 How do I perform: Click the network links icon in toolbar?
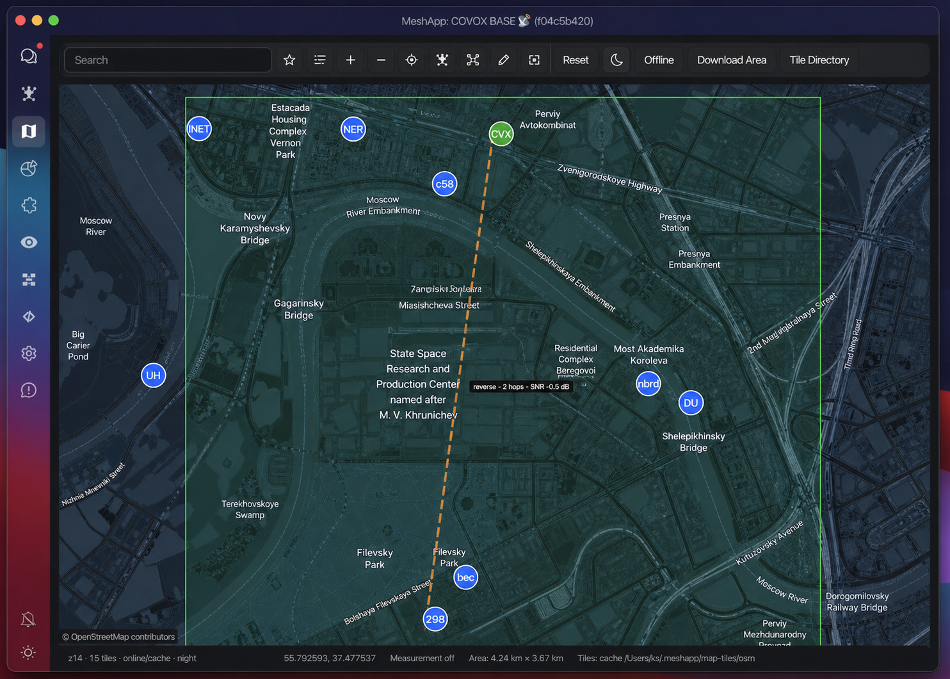pyautogui.click(x=473, y=60)
